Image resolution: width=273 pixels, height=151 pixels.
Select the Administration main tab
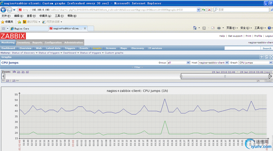coord(74,42)
